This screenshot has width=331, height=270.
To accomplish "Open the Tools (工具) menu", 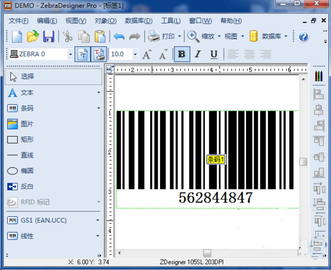I will [x=171, y=21].
